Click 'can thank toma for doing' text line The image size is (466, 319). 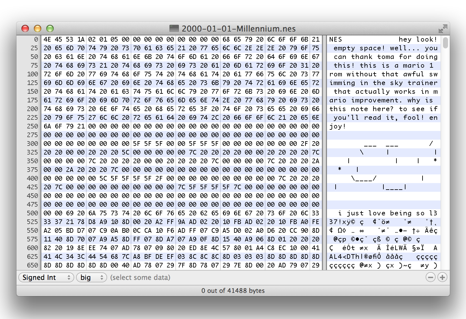[x=385, y=57]
